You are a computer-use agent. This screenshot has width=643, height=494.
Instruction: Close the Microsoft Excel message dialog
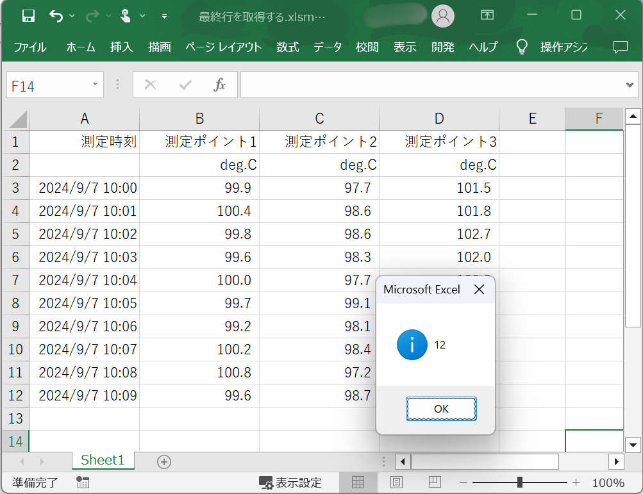click(479, 290)
